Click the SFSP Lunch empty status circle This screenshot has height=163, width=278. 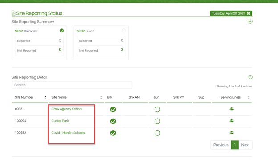[x=123, y=31]
